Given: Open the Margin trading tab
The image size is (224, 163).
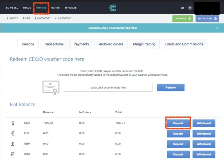Looking at the screenshot, I should pyautogui.click(x=144, y=44).
